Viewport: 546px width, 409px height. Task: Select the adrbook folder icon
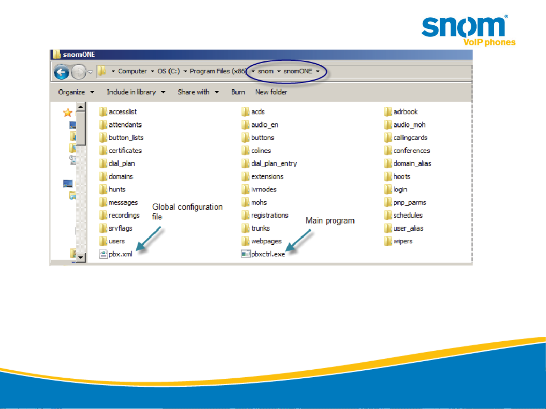tap(388, 112)
